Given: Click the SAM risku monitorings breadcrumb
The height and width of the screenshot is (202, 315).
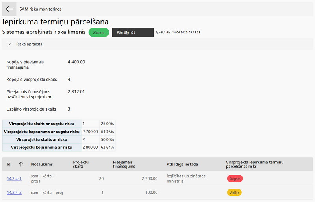Looking at the screenshot, I should pyautogui.click(x=41, y=9).
